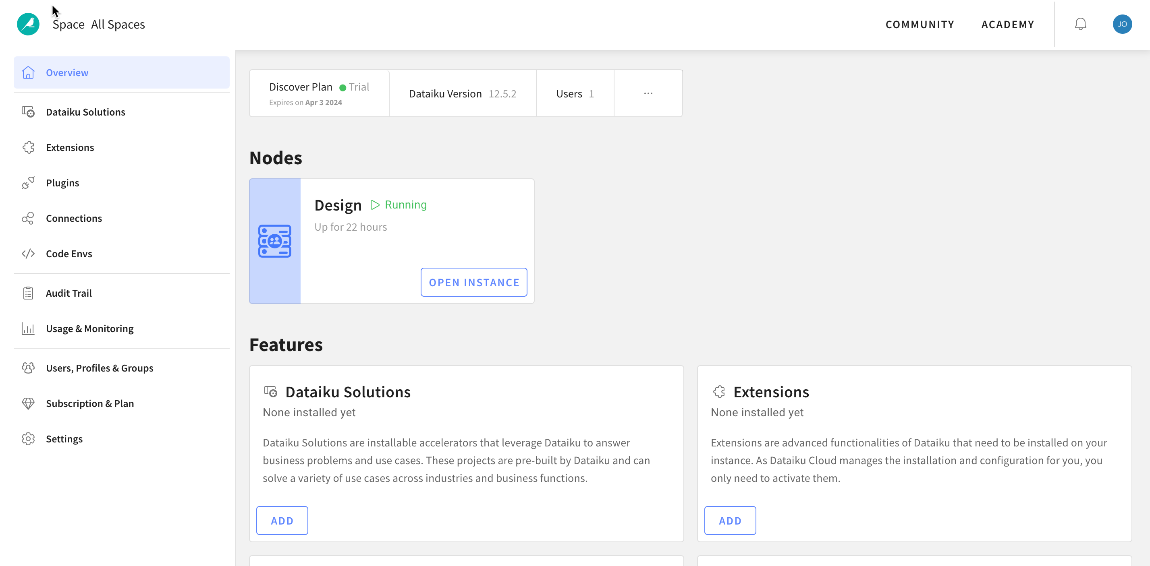Click the Design node server icon

coord(274,241)
